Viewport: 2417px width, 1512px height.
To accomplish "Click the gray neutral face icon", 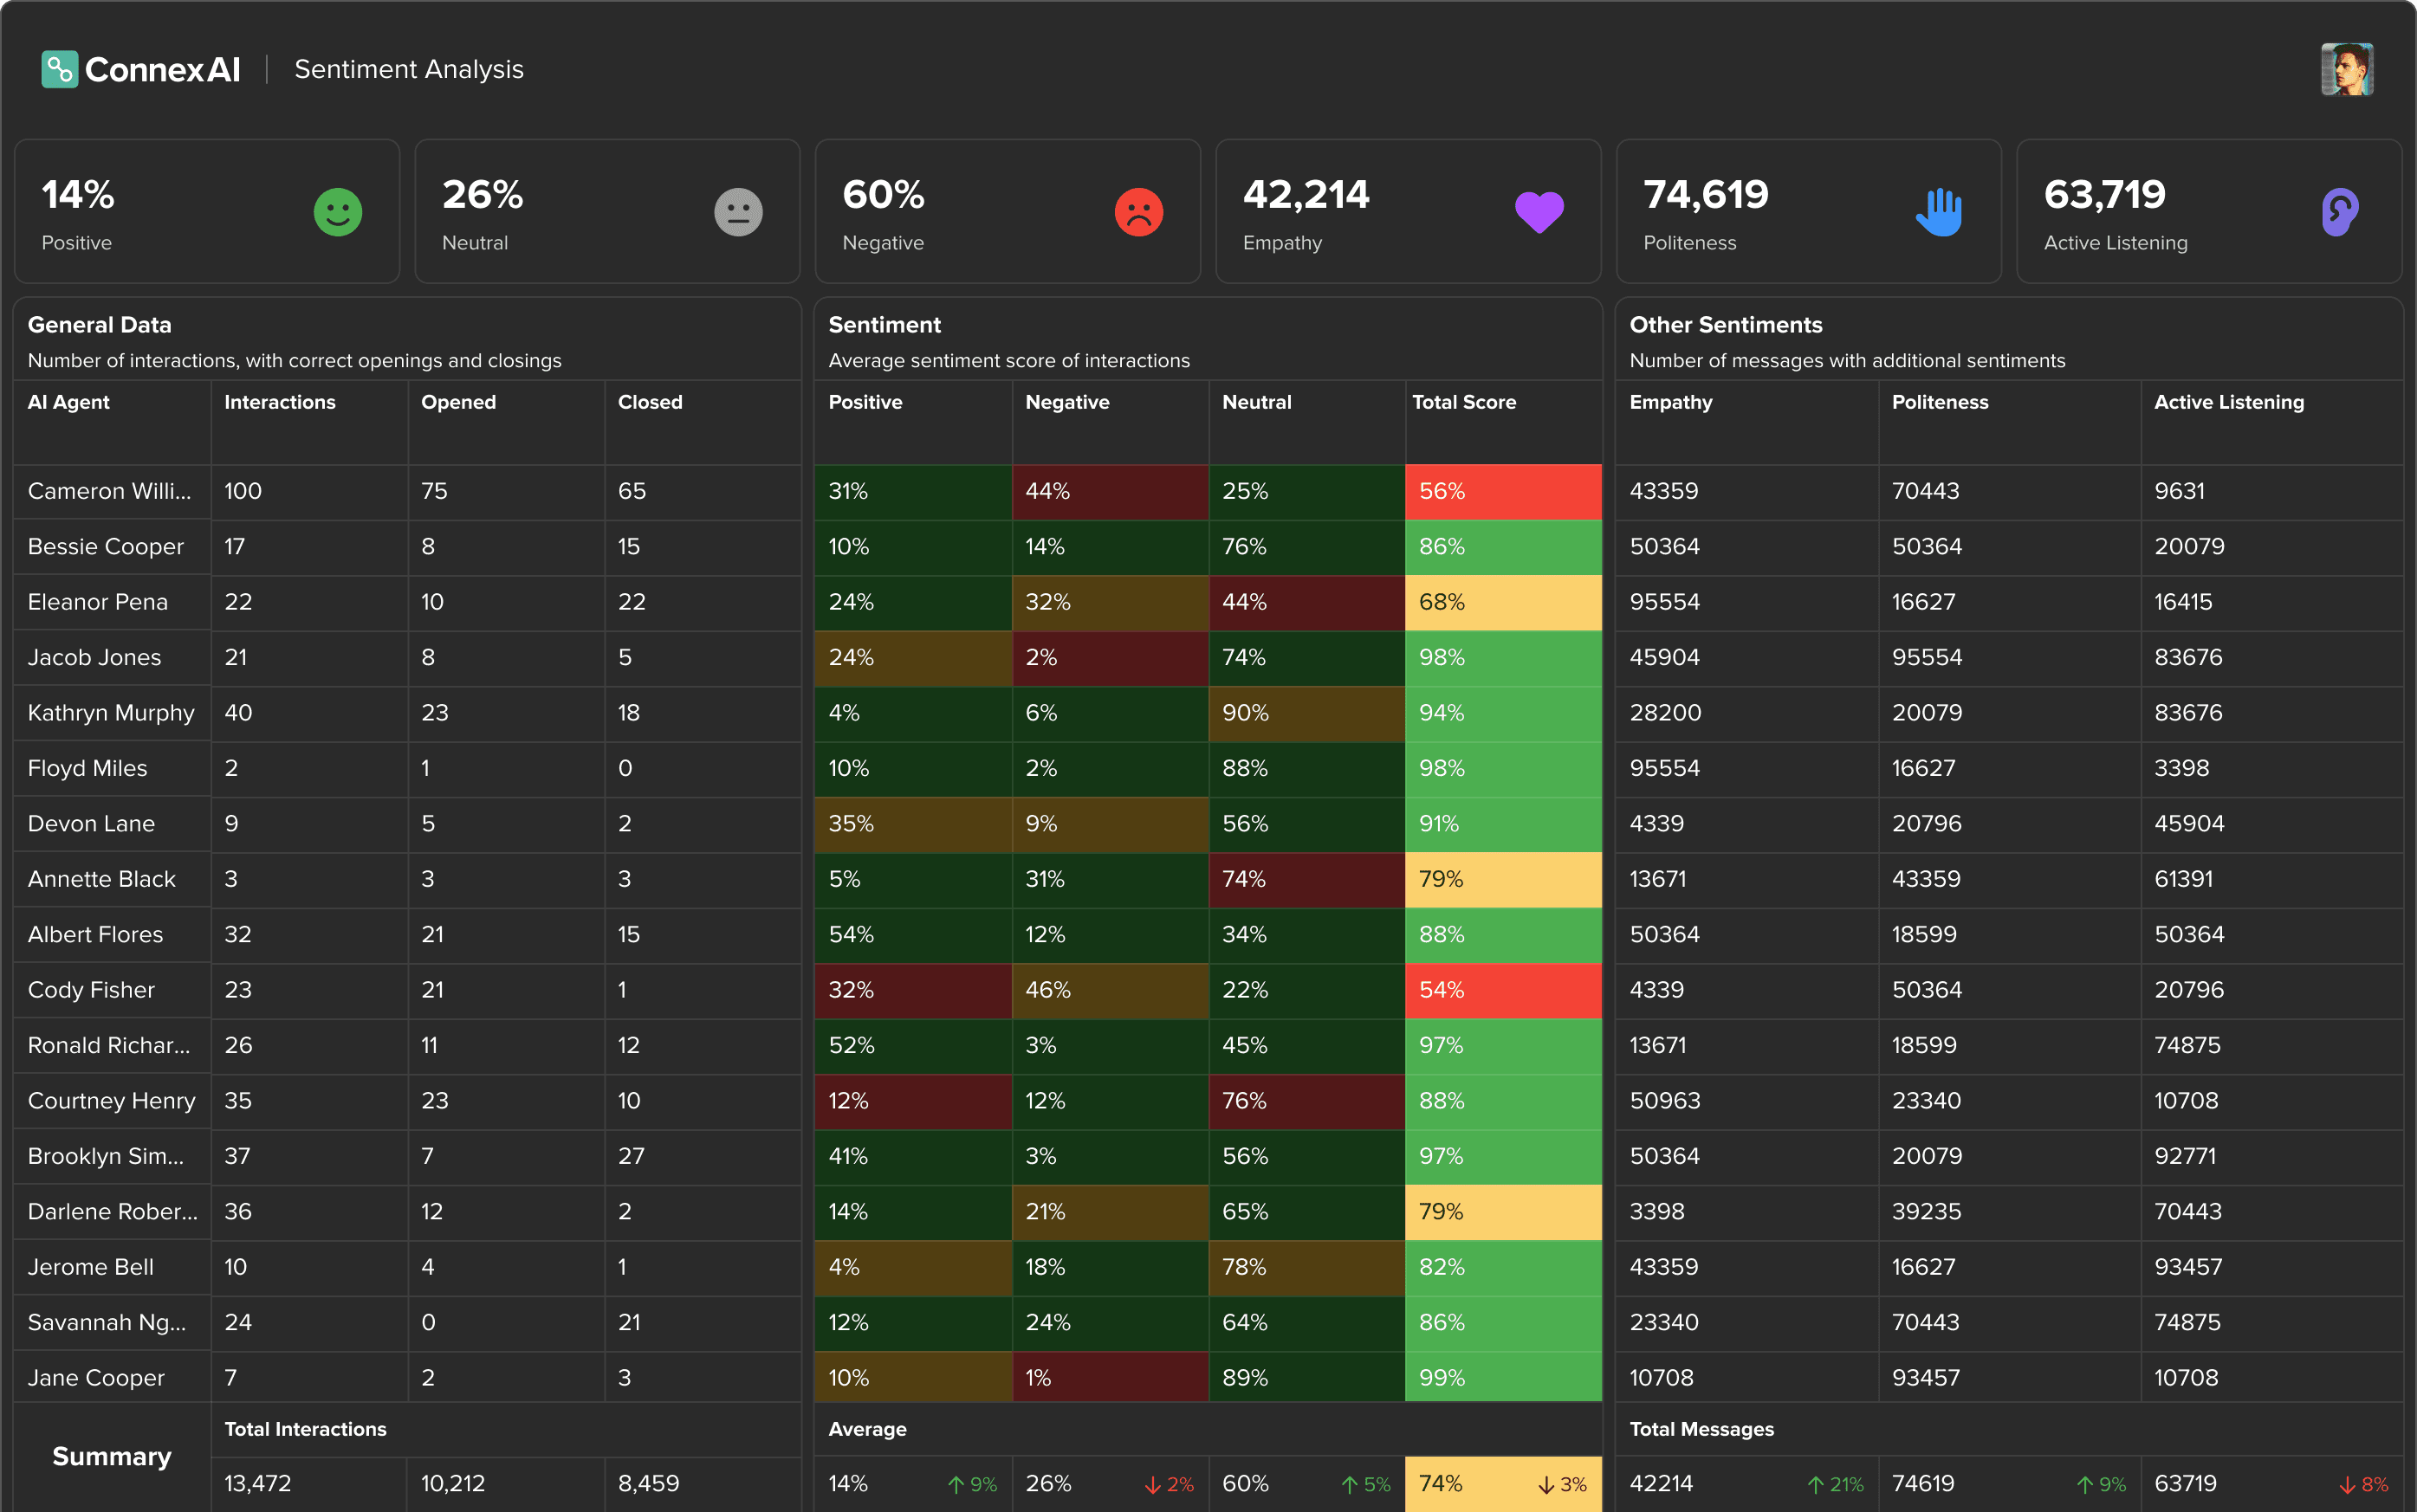I will [738, 212].
